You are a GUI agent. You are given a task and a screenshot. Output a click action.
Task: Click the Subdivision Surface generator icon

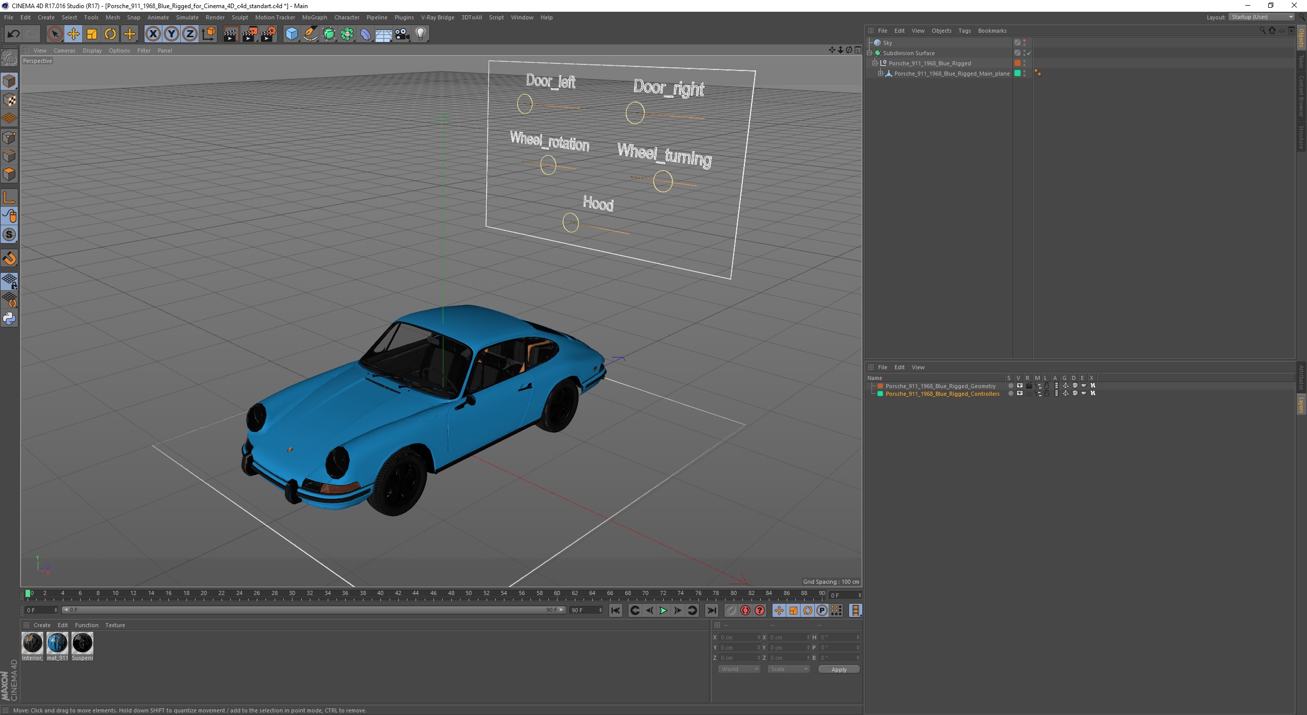329,34
